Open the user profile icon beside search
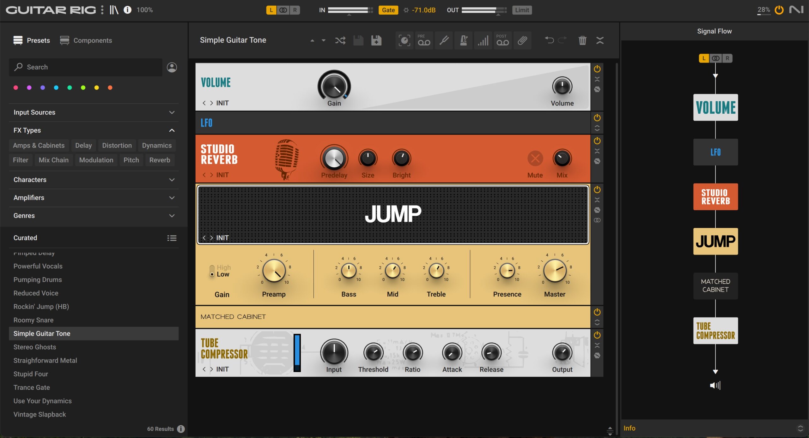The image size is (809, 438). [x=172, y=67]
